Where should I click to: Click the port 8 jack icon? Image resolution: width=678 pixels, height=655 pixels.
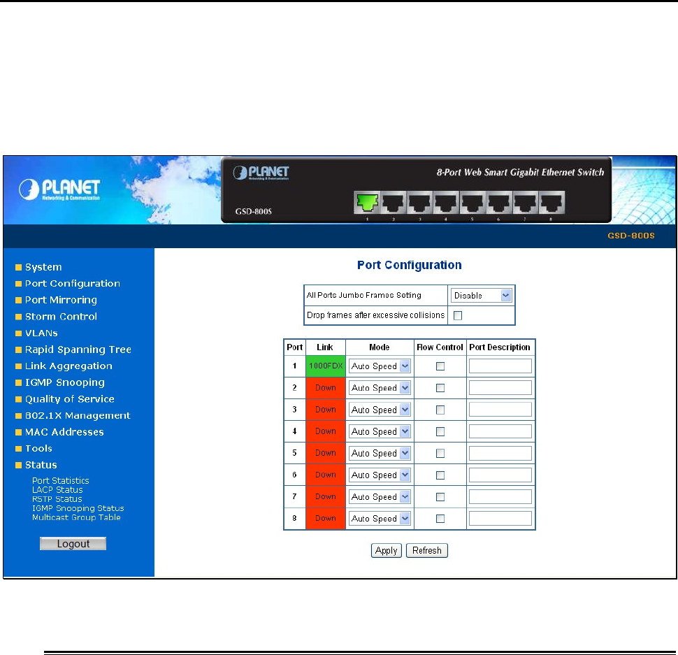[x=551, y=202]
